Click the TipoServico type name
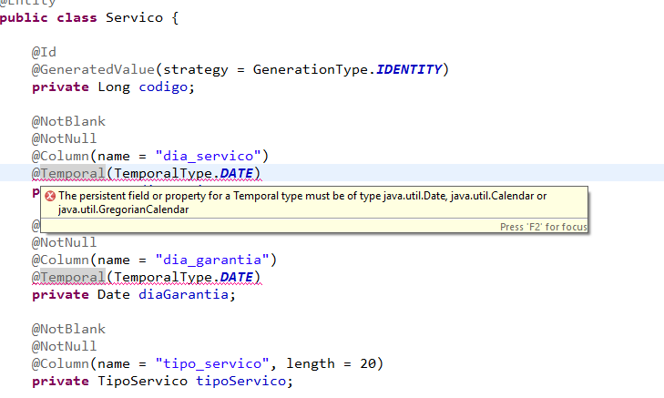 tap(142, 381)
